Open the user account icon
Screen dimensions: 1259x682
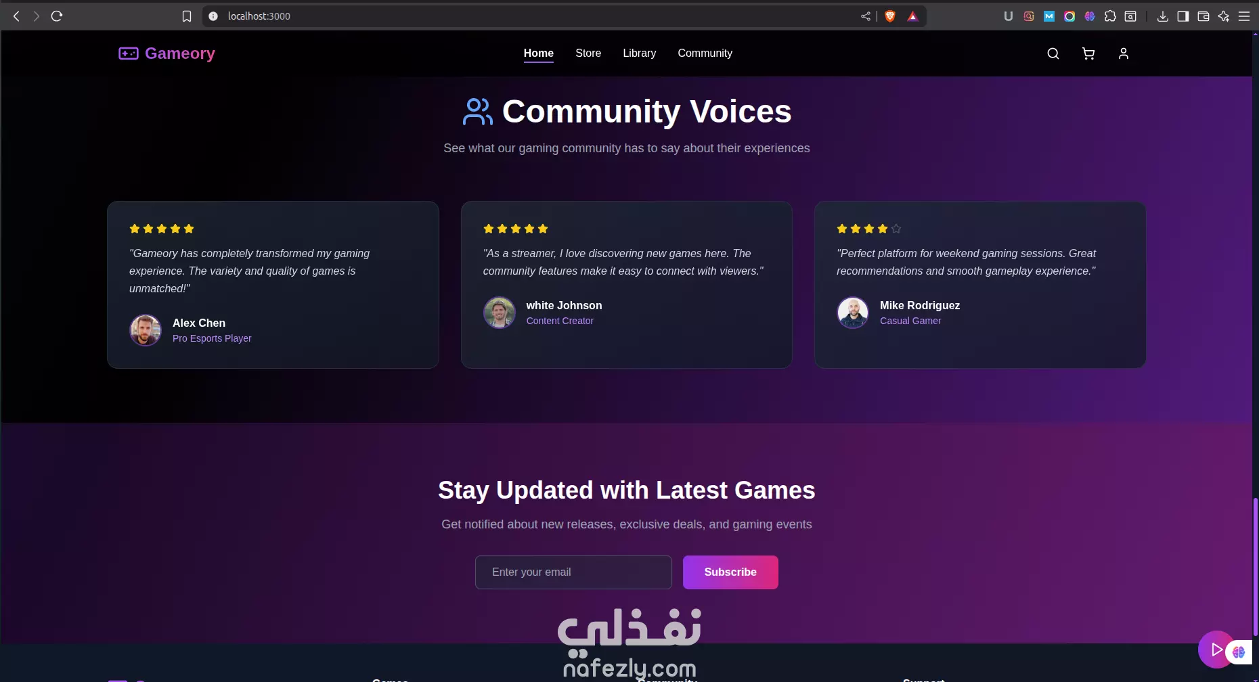1123,53
